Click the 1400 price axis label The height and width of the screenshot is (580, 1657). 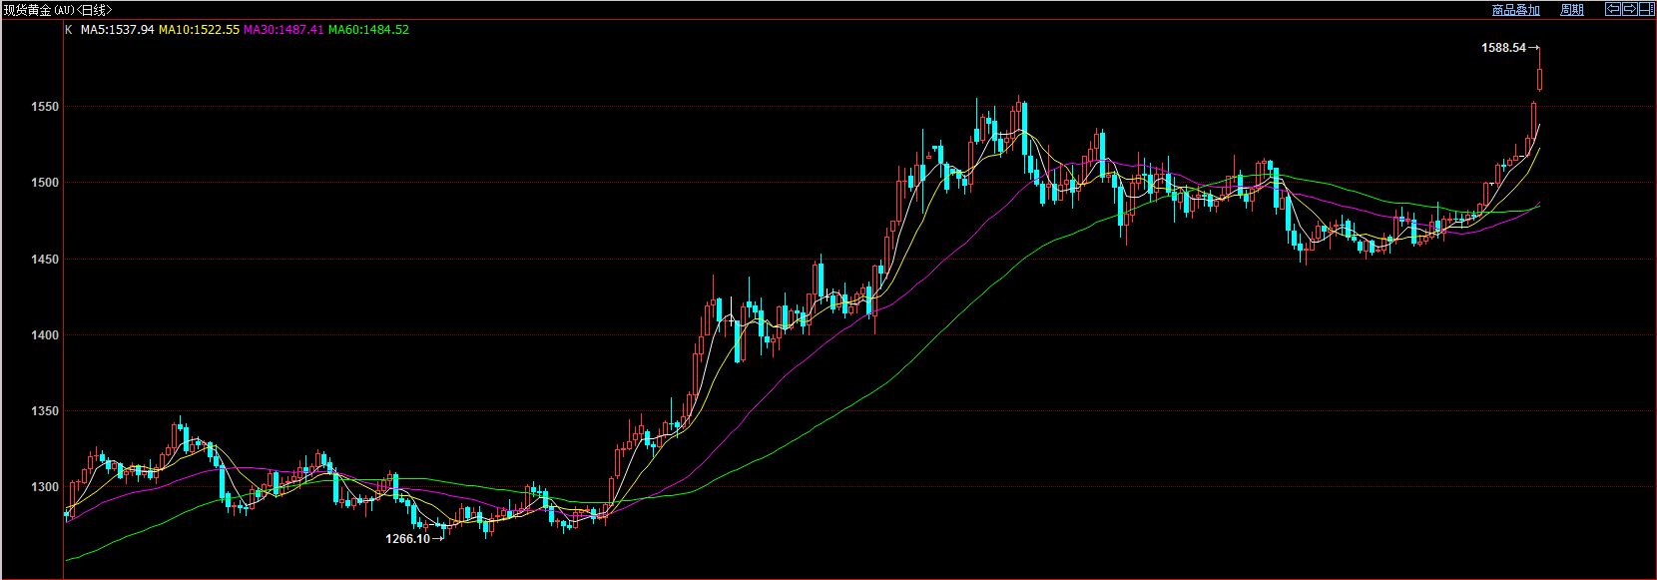(x=45, y=335)
